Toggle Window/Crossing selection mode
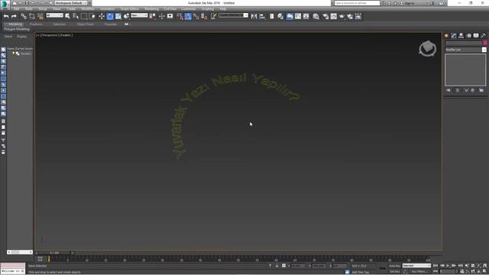The width and height of the screenshot is (489, 275). click(x=92, y=16)
